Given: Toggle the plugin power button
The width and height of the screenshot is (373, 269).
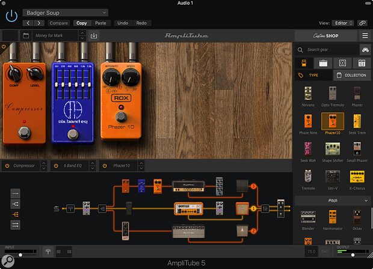Looking at the screenshot, I should click(11, 16).
